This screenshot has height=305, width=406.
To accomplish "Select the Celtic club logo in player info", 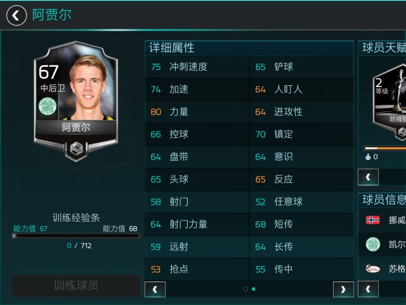I will click(x=373, y=244).
